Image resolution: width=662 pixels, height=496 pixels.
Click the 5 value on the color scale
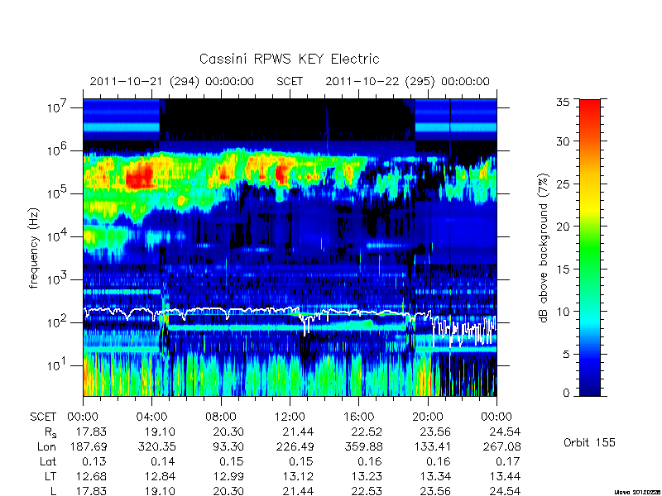[566, 354]
